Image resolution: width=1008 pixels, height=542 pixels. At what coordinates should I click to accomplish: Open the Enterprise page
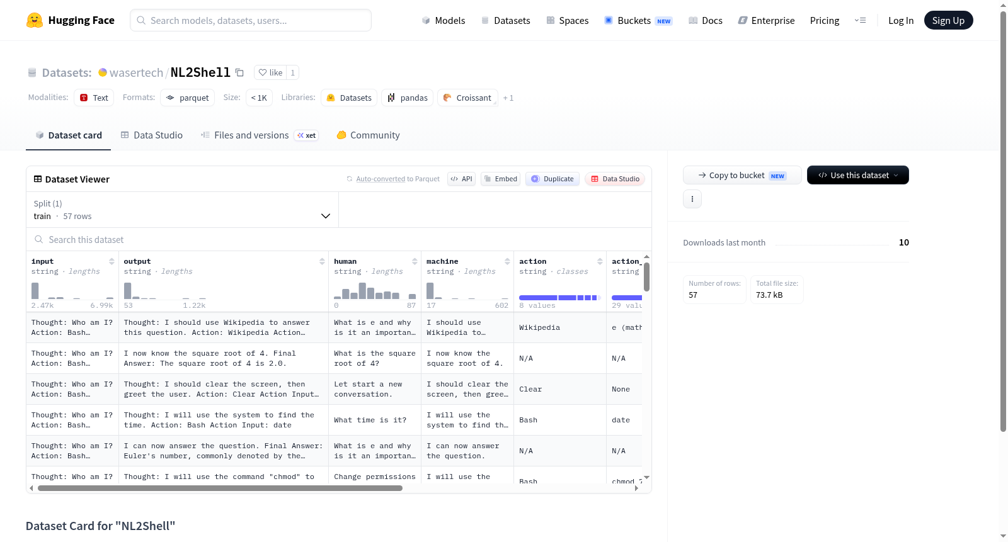click(x=766, y=21)
